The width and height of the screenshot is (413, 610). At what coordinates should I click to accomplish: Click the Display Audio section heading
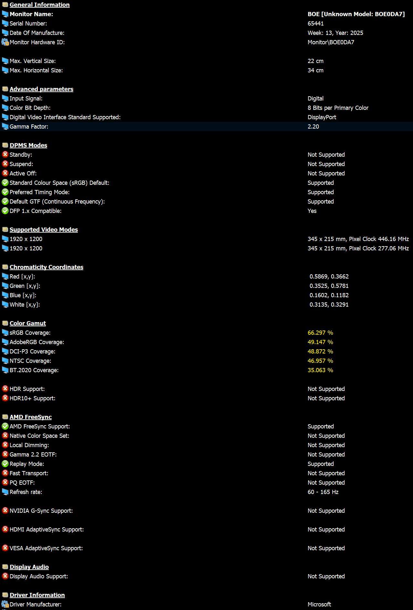coord(29,567)
